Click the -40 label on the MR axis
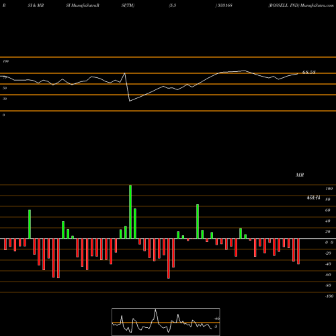 pyautogui.click(x=328, y=264)
